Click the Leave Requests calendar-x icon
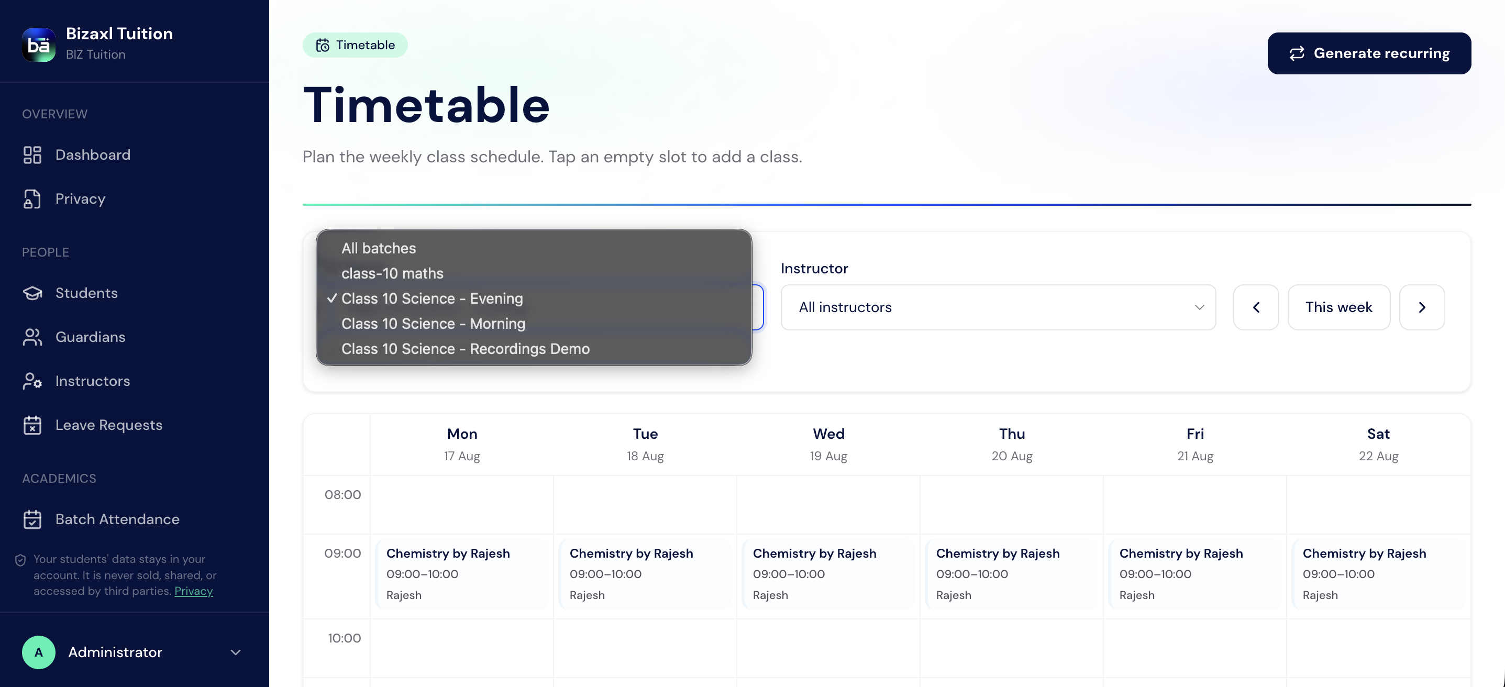This screenshot has width=1505, height=687. point(32,425)
